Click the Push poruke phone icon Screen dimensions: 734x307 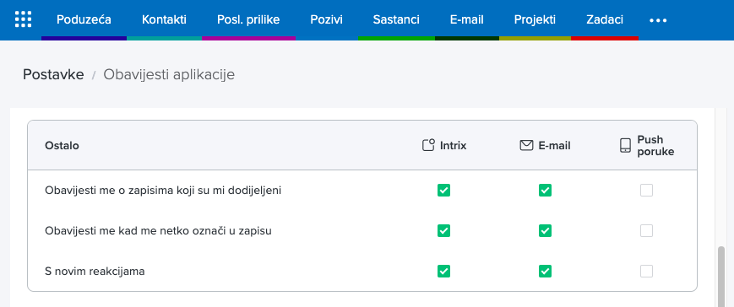625,145
